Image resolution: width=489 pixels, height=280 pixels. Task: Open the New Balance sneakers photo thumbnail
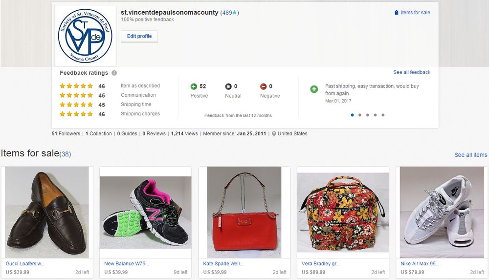pyautogui.click(x=145, y=213)
